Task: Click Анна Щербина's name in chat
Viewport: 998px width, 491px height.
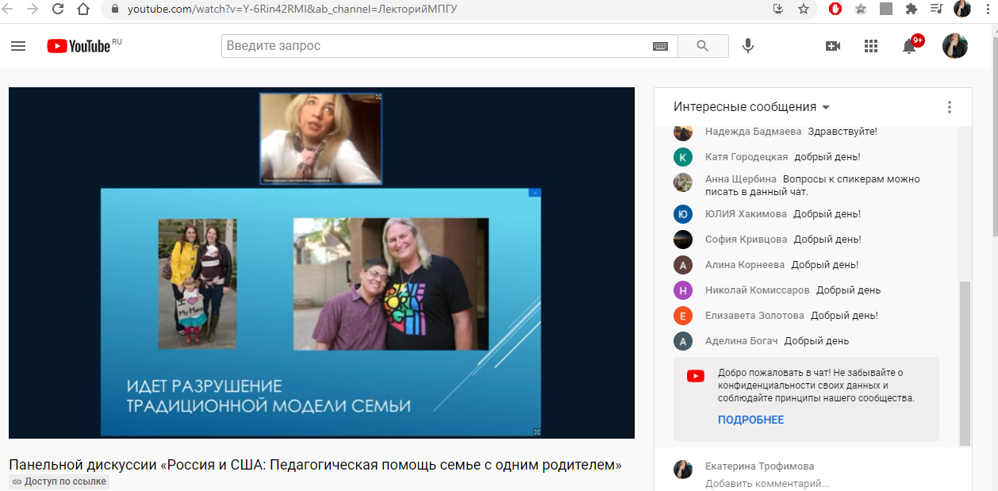Action: pyautogui.click(x=740, y=179)
